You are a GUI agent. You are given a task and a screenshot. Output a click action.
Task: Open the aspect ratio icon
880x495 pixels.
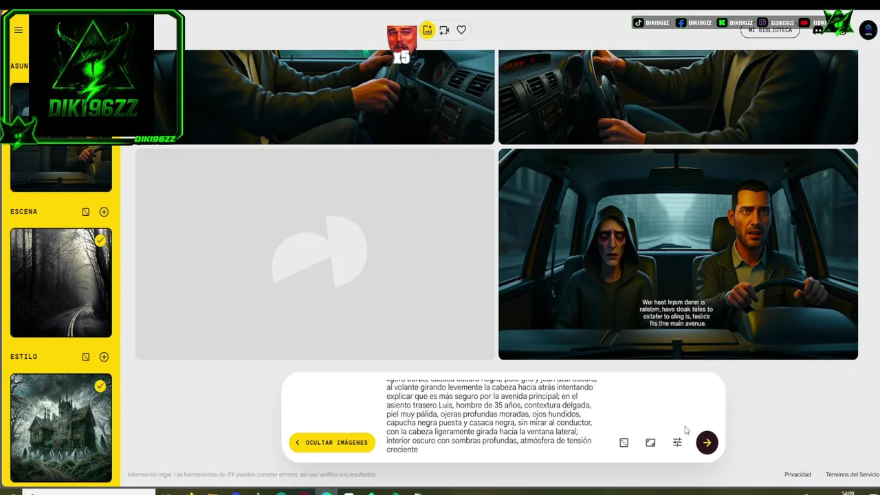[650, 443]
